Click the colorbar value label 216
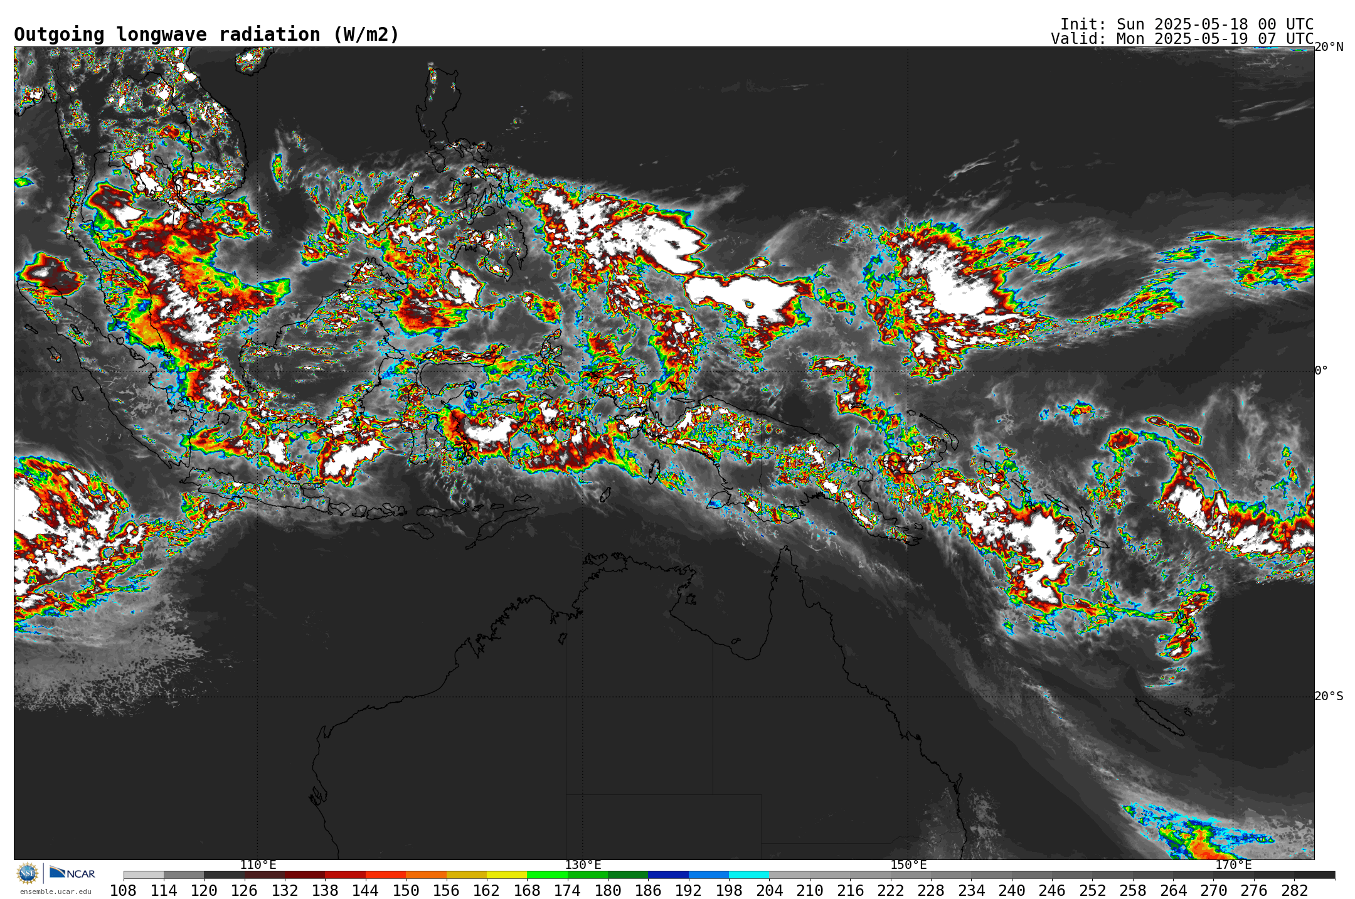1355x899 pixels. [x=850, y=890]
